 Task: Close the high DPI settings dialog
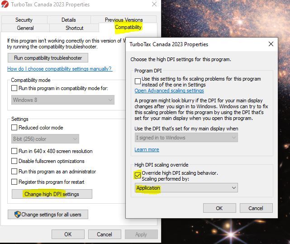coord(271,44)
